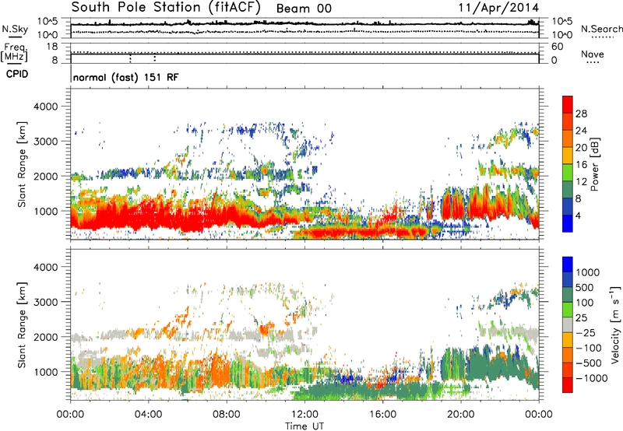Click the red bottom segment of velocity color bar
The height and width of the screenshot is (431, 623).
click(x=568, y=385)
